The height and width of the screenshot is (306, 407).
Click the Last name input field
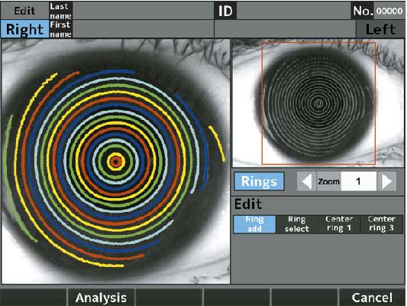(143, 11)
